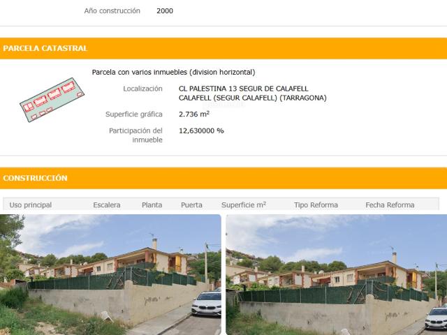Select the Superficie m² column header

point(244,204)
